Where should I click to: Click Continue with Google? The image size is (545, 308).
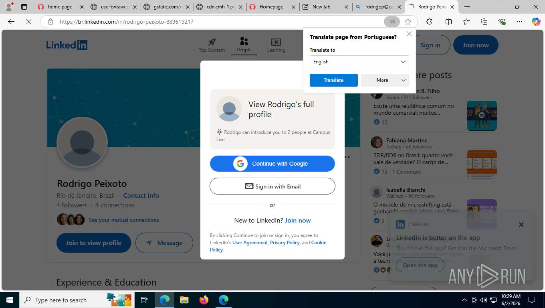(272, 164)
